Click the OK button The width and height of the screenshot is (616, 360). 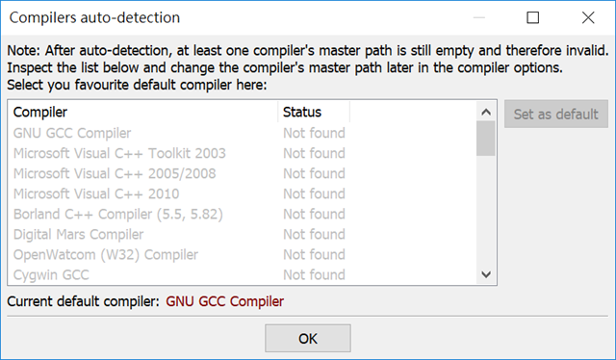click(x=308, y=338)
